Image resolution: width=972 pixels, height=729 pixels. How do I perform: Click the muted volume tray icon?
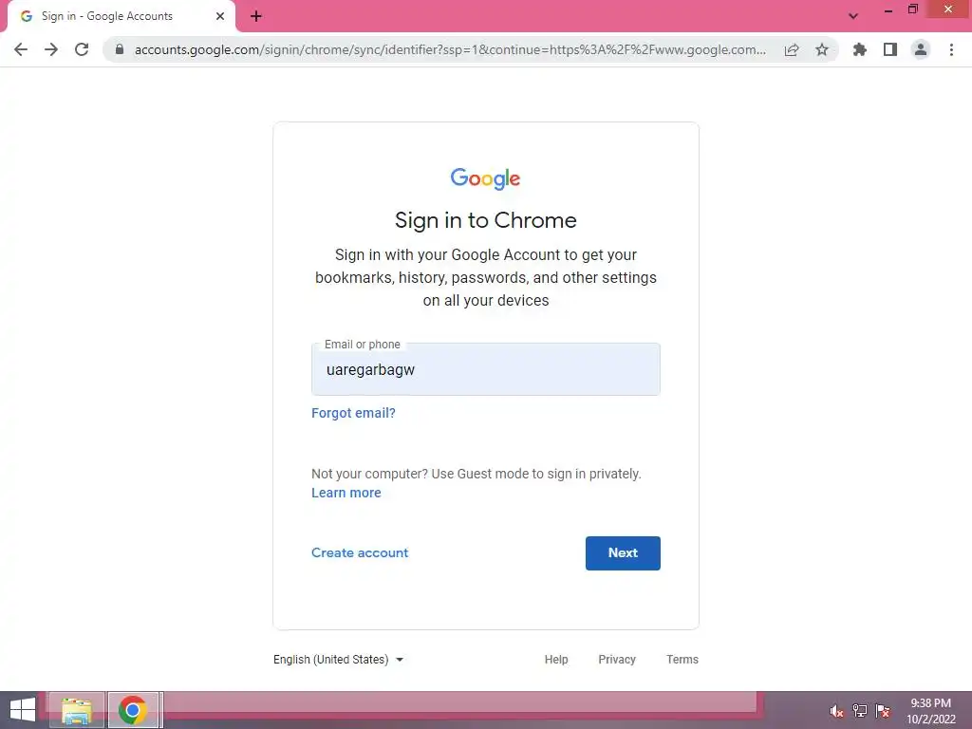point(836,711)
